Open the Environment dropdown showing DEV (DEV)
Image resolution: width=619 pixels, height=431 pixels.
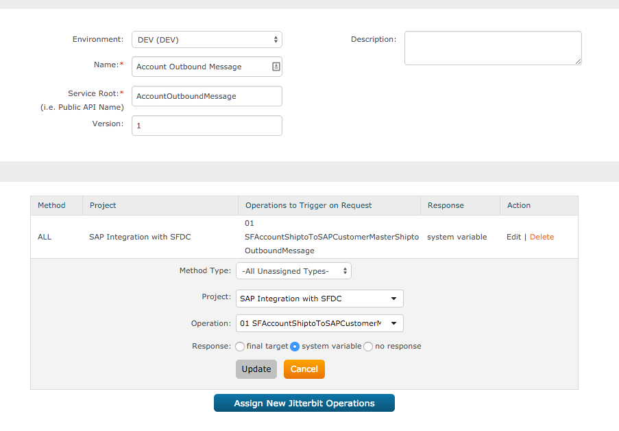206,40
